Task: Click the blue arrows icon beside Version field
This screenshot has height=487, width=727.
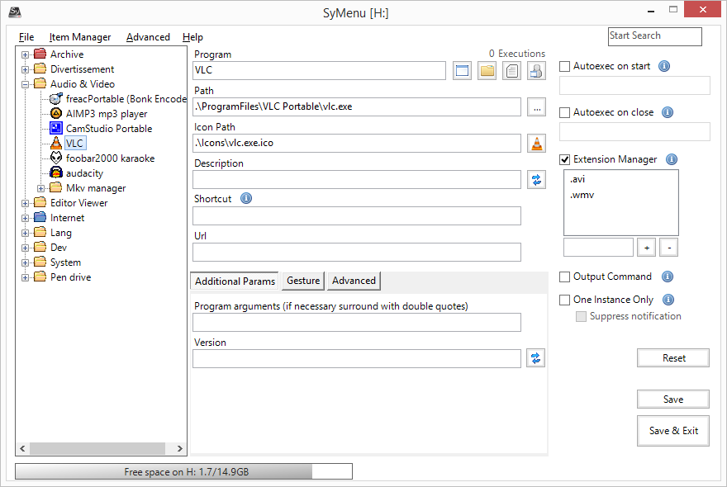Action: click(536, 358)
